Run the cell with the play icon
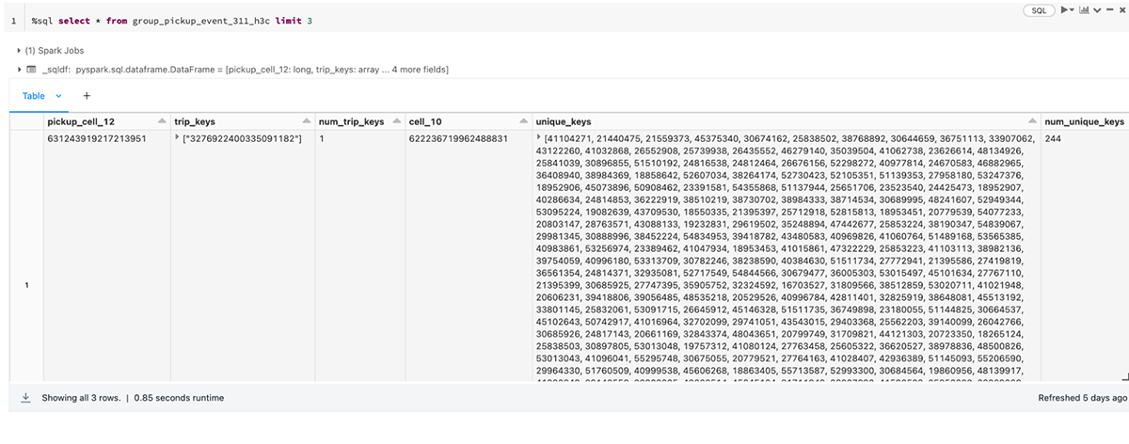This screenshot has width=1129, height=444. click(x=1063, y=10)
